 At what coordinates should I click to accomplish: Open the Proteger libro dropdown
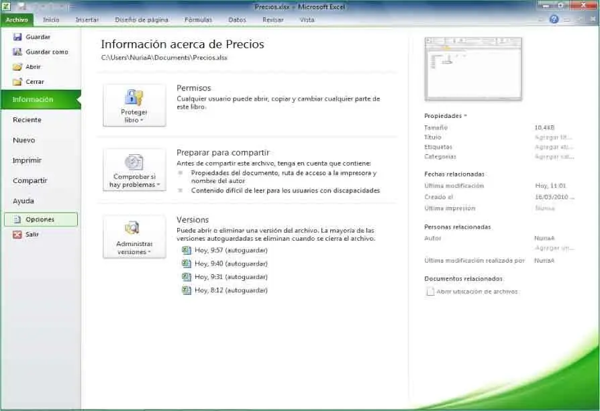coord(134,105)
